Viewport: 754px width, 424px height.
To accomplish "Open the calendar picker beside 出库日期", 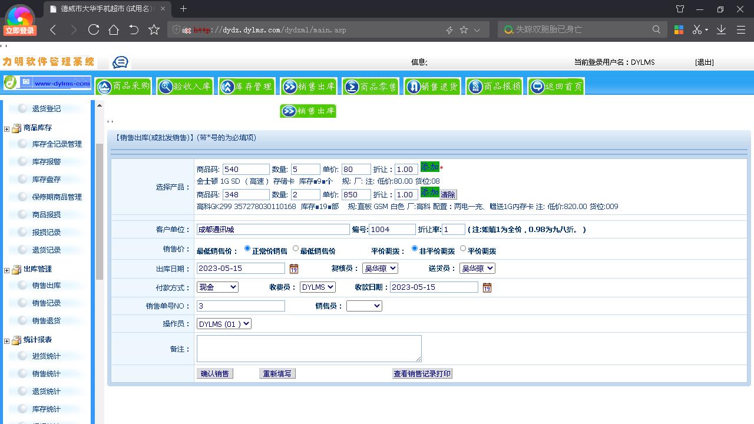I will tap(293, 268).
